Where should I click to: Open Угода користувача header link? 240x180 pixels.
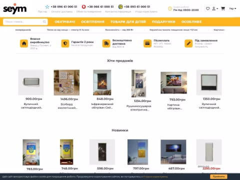click(x=146, y=11)
